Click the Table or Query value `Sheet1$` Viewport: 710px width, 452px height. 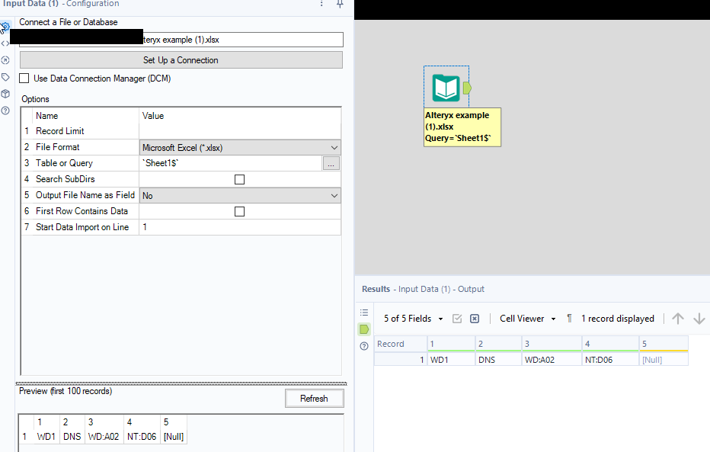(x=231, y=163)
